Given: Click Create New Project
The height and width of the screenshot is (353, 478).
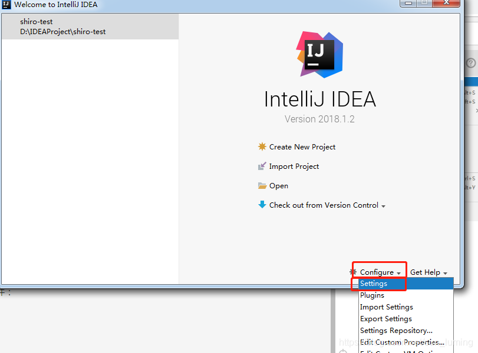Looking at the screenshot, I should tap(302, 147).
